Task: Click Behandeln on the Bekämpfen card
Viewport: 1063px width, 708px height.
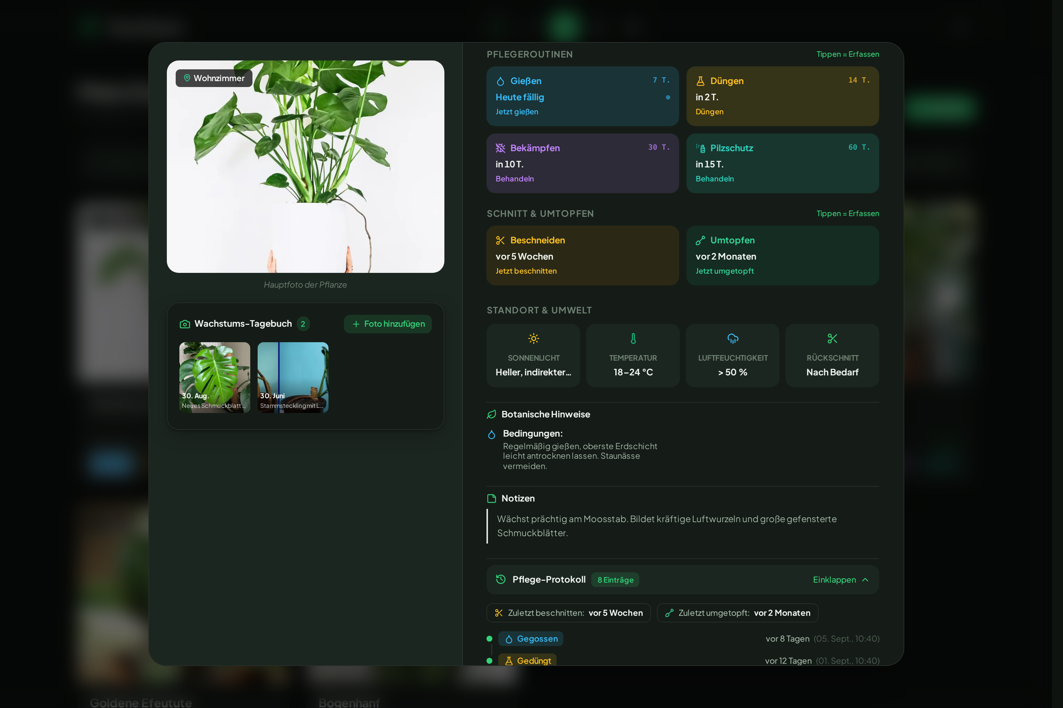Action: point(514,179)
